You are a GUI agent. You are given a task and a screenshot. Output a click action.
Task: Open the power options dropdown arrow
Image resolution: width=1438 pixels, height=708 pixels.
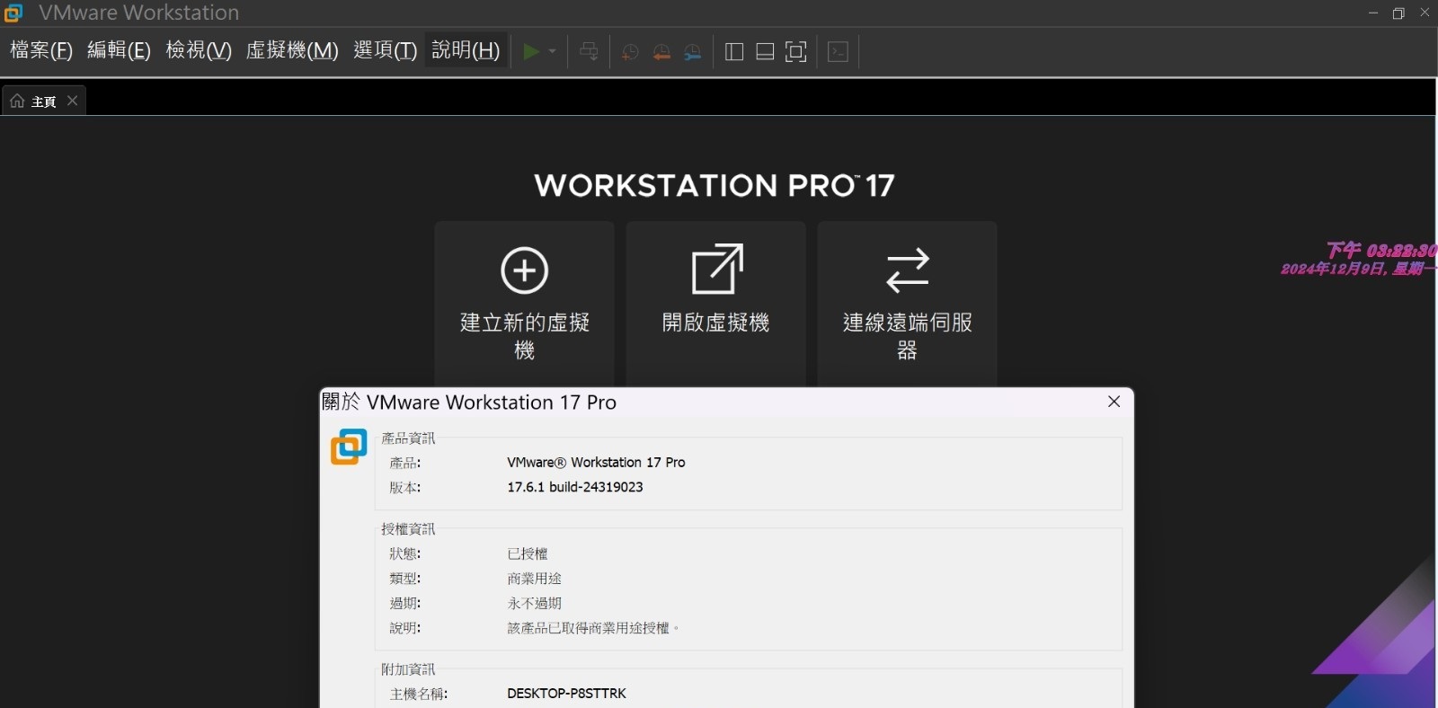point(552,52)
